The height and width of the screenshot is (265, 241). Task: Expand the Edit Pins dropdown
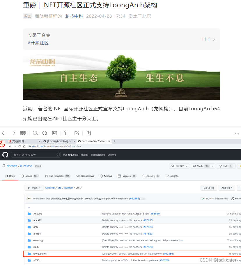pos(179,166)
